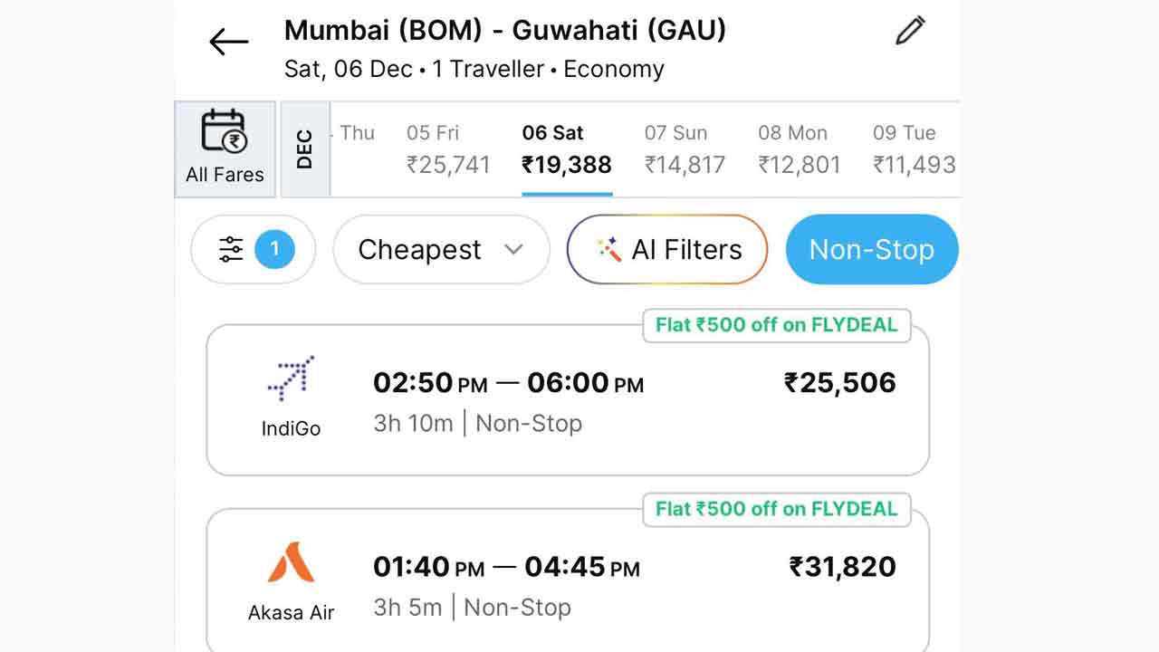1159x652 pixels.
Task: Open the filter sliders icon
Action: 231,249
